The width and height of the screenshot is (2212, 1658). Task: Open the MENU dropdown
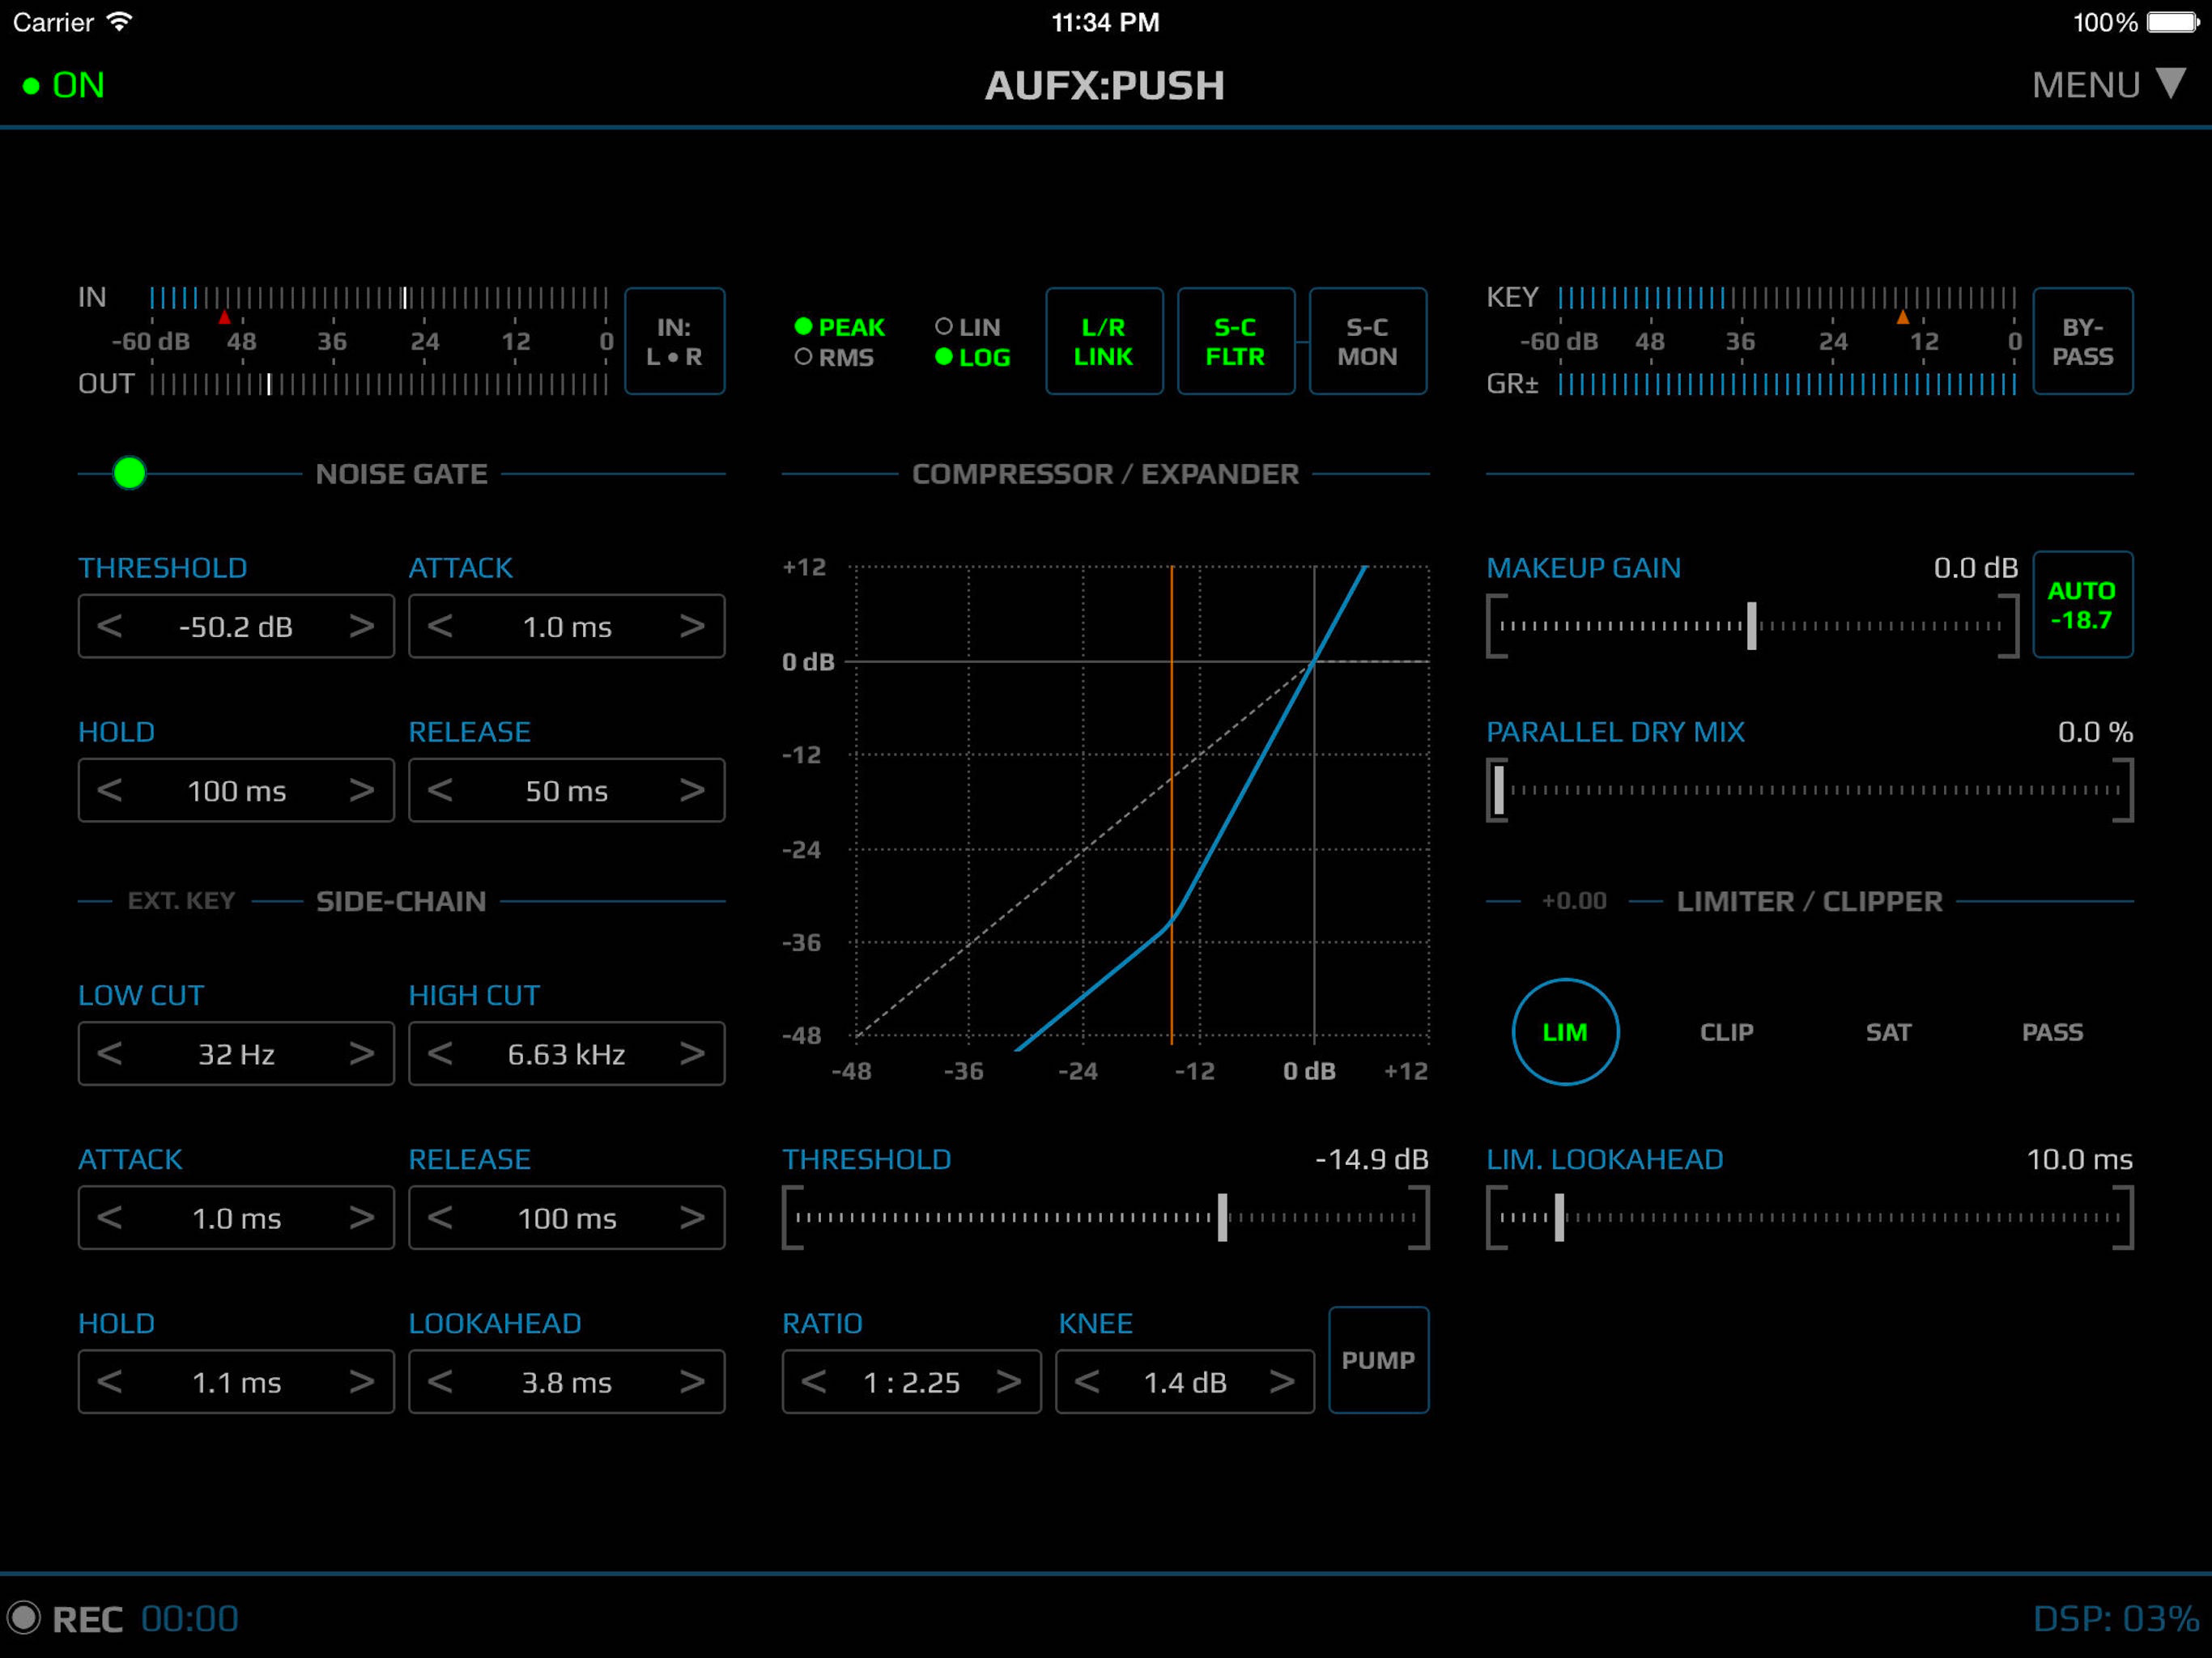click(x=2109, y=85)
